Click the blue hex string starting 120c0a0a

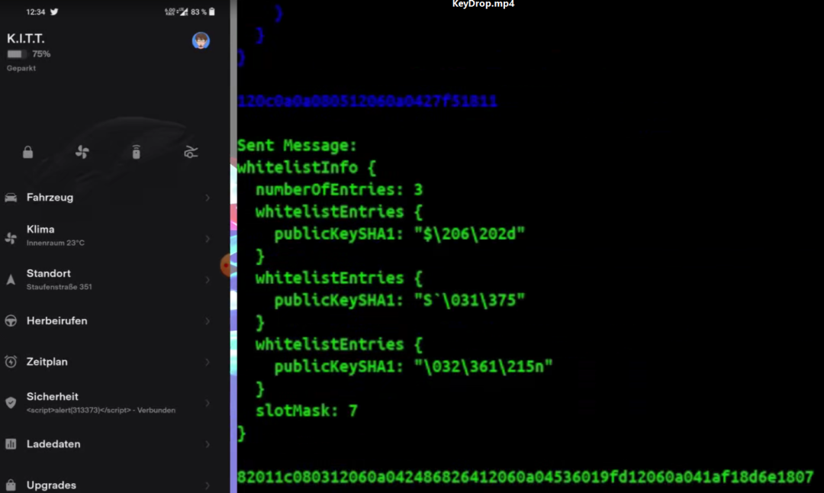pyautogui.click(x=367, y=101)
